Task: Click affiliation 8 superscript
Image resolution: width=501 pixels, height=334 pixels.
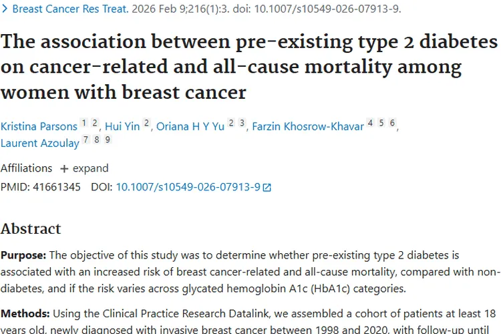Action: [x=97, y=140]
